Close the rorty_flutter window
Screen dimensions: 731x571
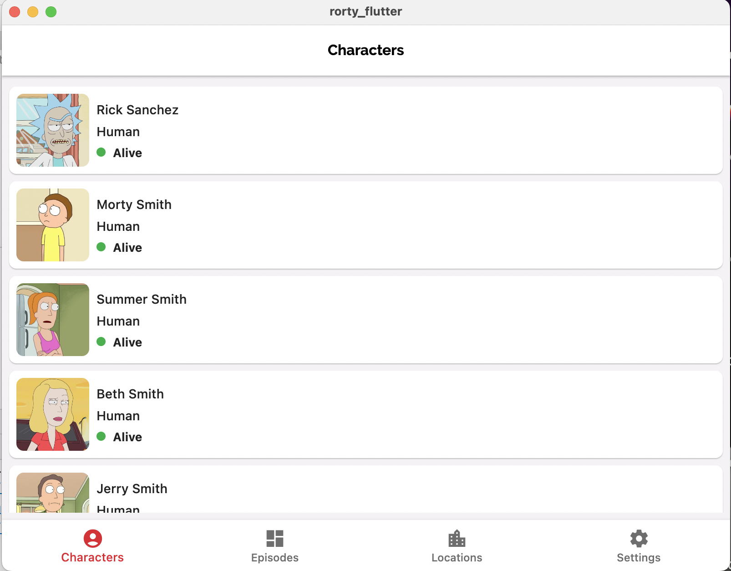[15, 12]
